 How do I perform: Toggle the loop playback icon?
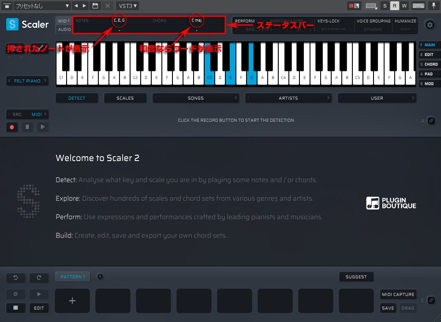(16, 294)
